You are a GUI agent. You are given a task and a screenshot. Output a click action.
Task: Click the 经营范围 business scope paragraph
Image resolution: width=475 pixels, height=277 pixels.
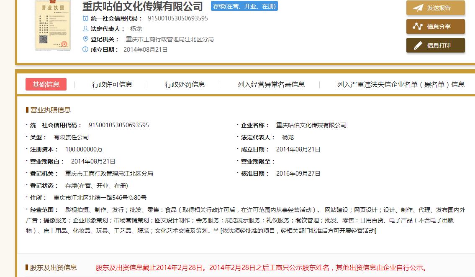coord(246,220)
